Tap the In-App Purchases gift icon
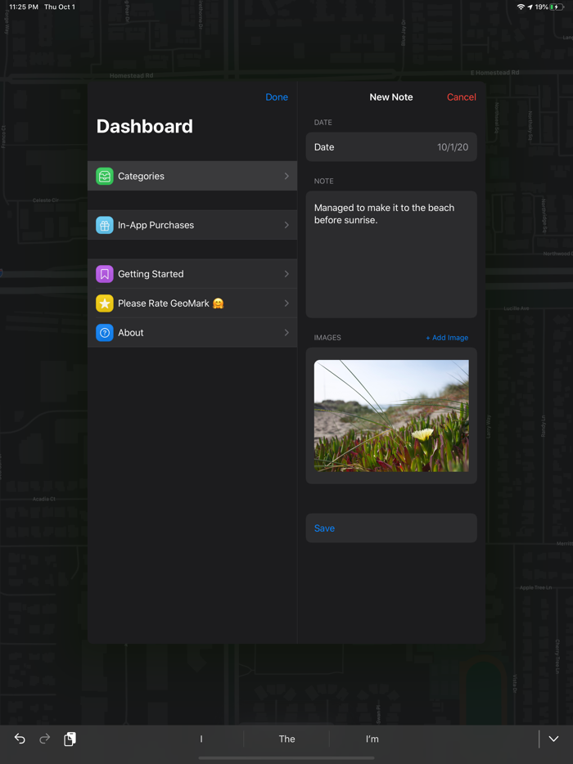Image resolution: width=573 pixels, height=764 pixels. point(104,225)
